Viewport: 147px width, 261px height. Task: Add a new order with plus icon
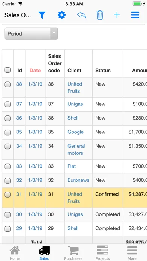(x=117, y=15)
